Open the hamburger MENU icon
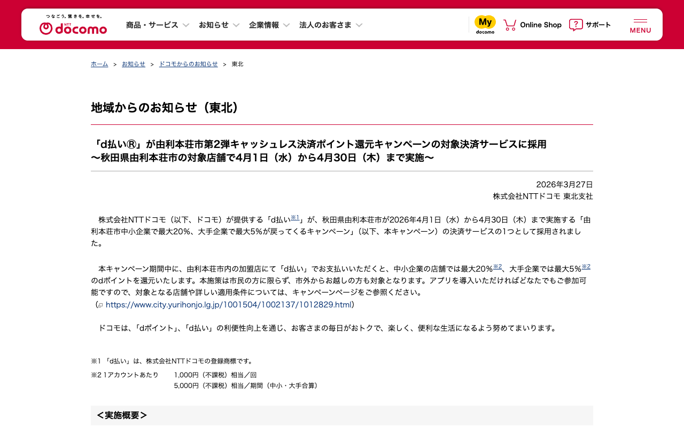The image size is (684, 427). pyautogui.click(x=640, y=25)
